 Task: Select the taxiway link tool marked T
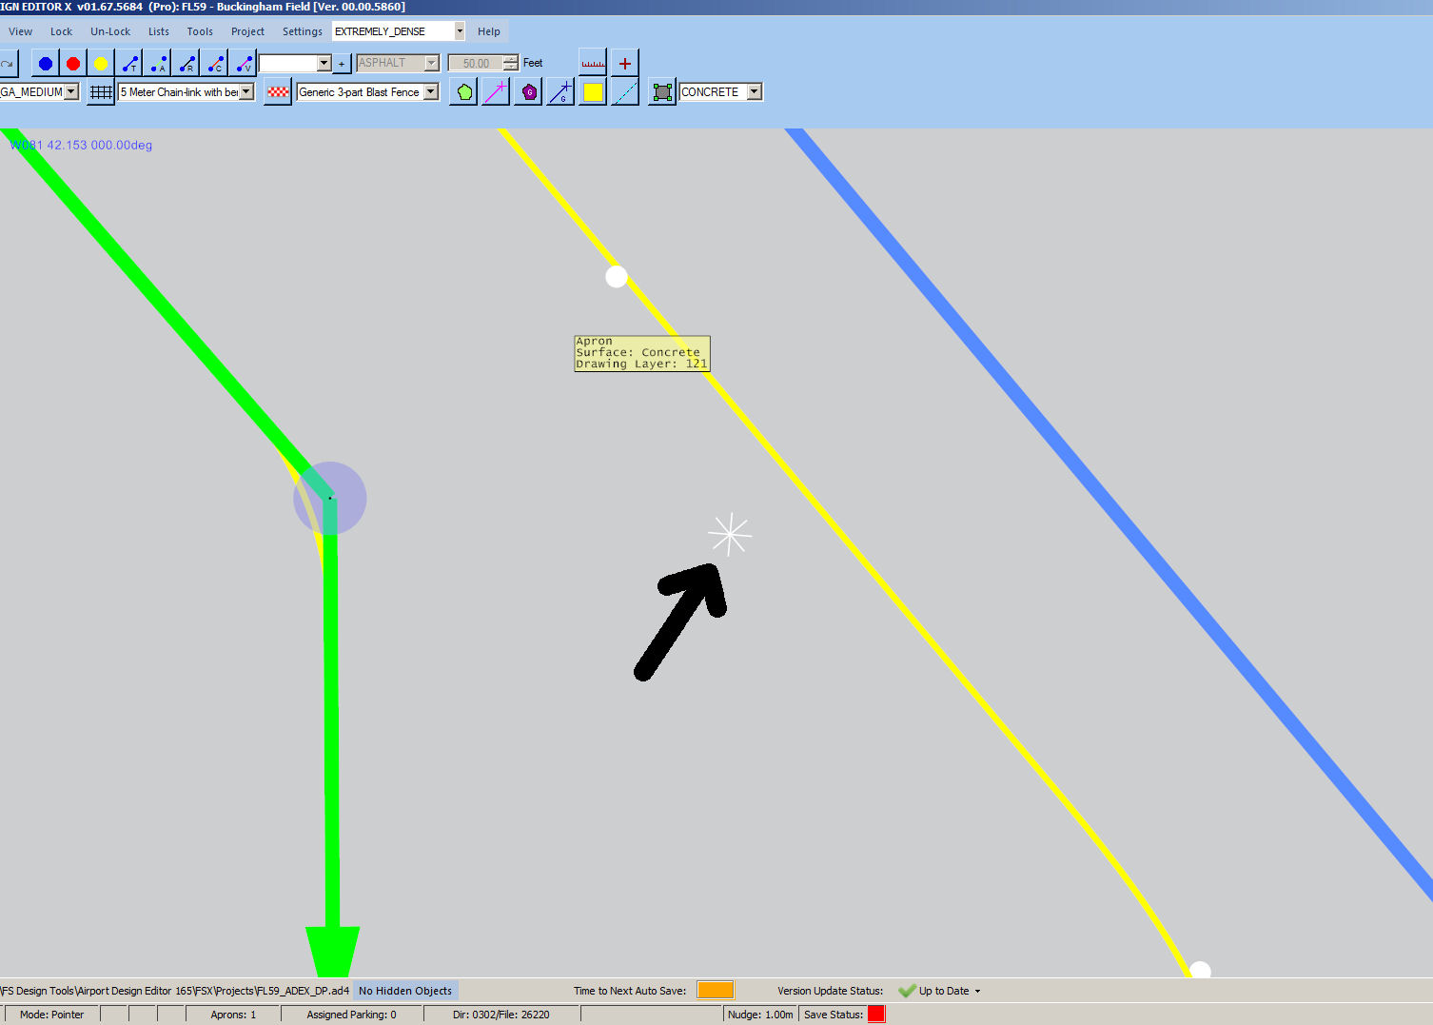coord(129,63)
